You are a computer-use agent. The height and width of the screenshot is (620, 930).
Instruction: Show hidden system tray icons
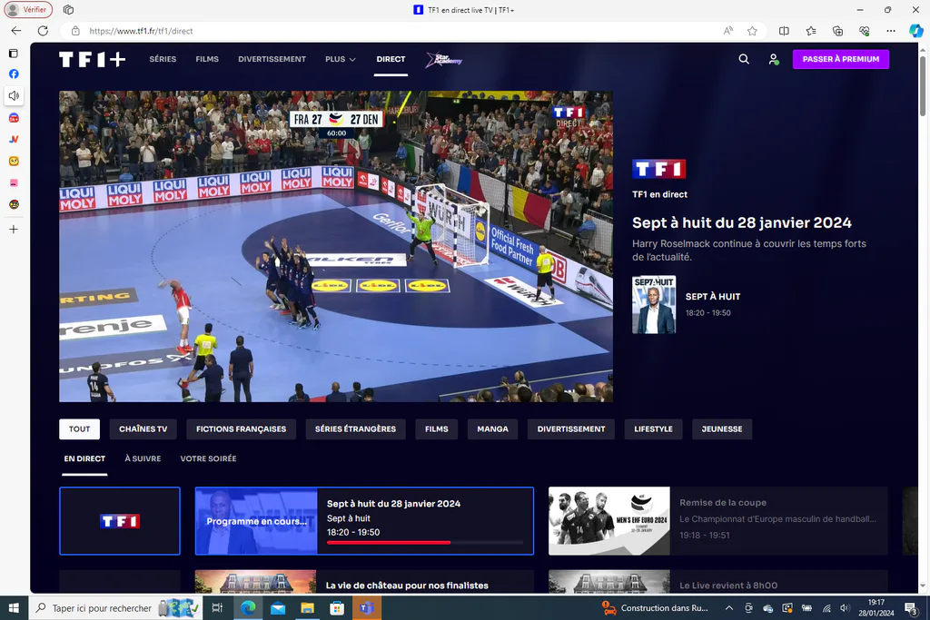tap(729, 608)
